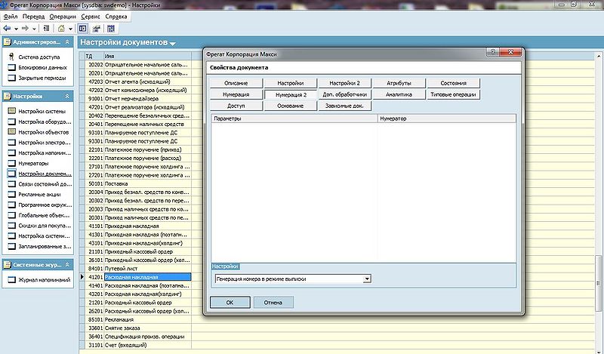
Task: Open the Файл menu
Action: (x=11, y=17)
